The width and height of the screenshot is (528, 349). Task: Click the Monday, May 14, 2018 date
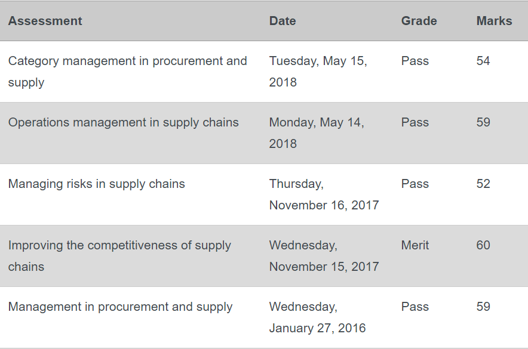coord(317,133)
